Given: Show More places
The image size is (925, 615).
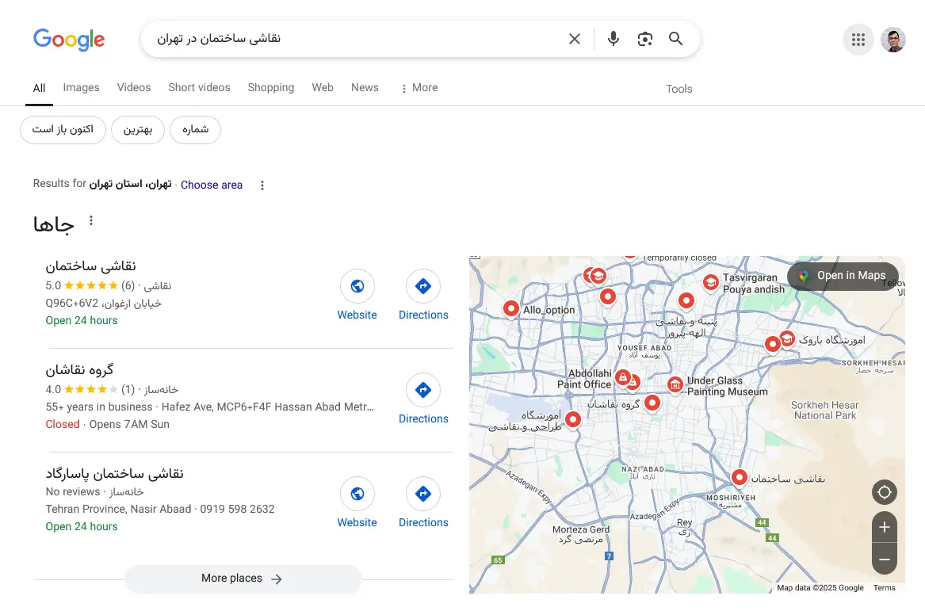Looking at the screenshot, I should point(243,579).
